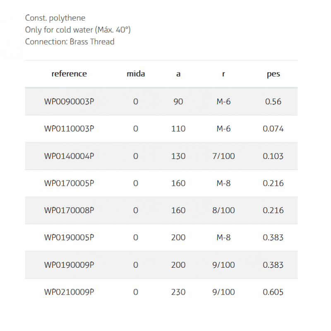
Task: Click the 0.605 weight cell
Action: [273, 292]
